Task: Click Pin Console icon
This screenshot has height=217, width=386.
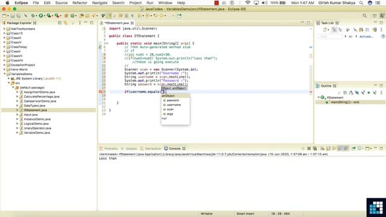Action: coord(354,148)
